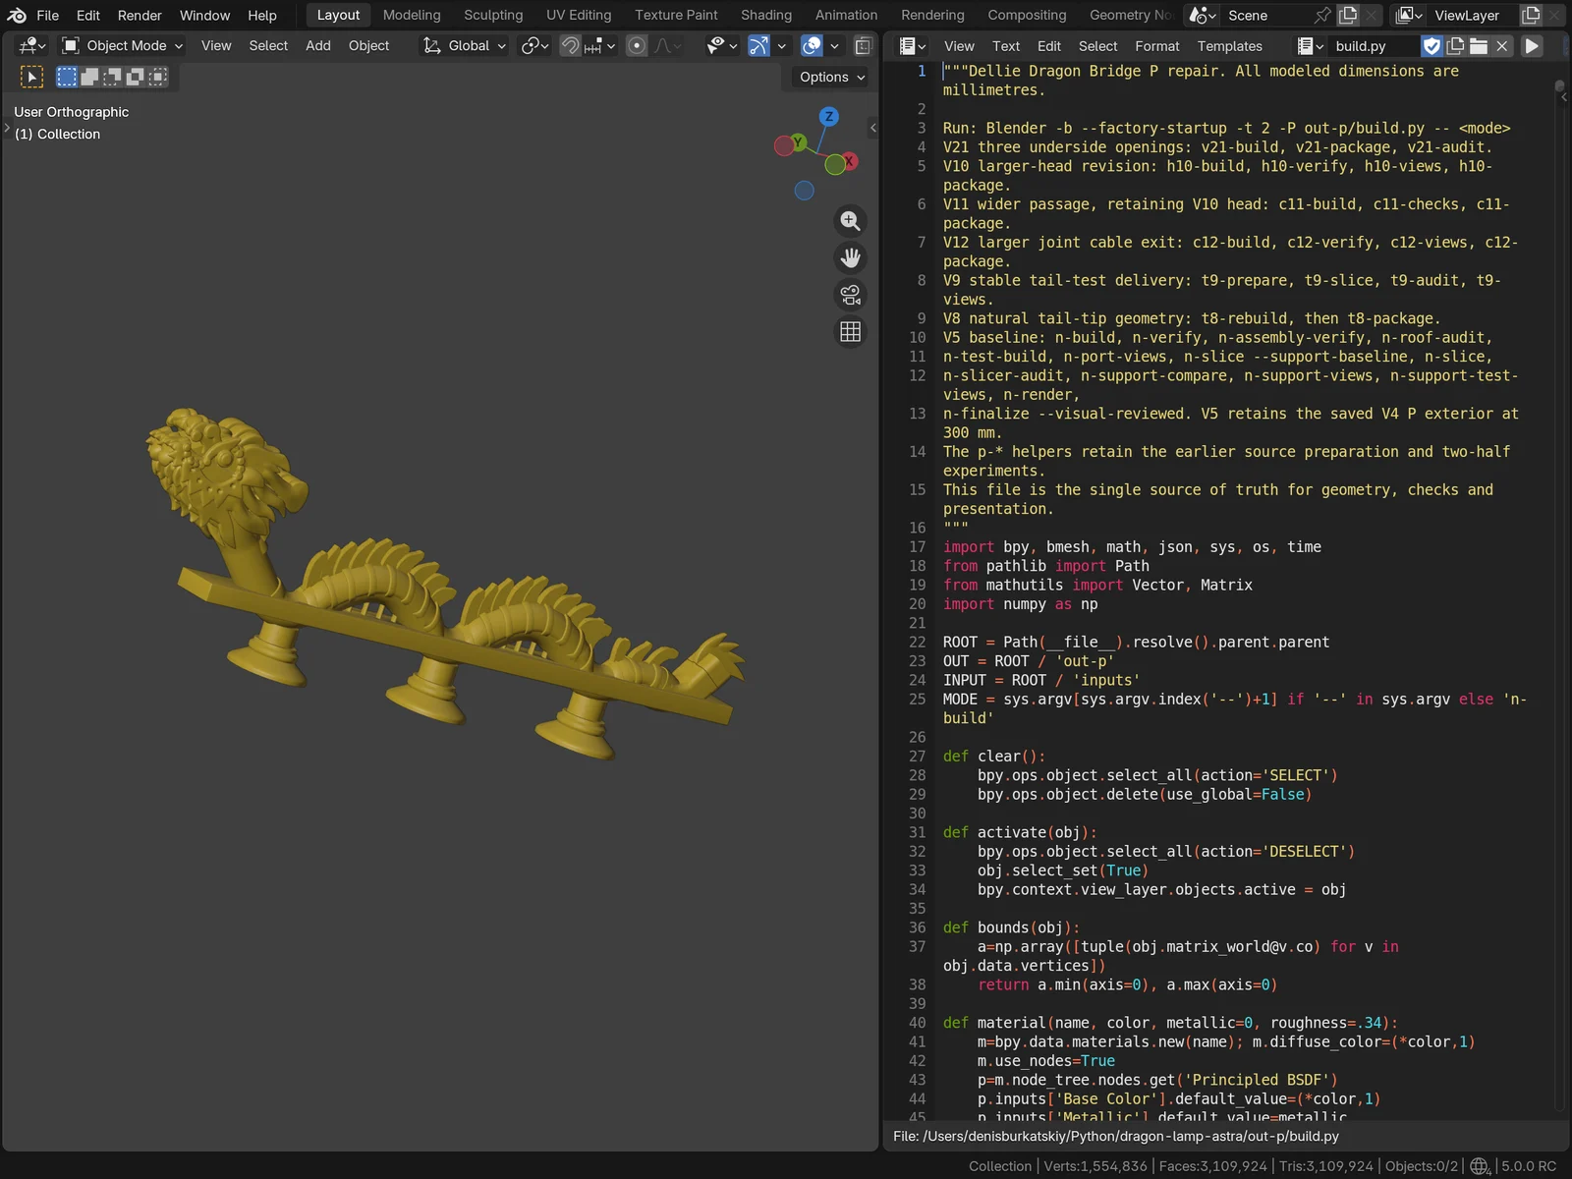Toggle snapping magnet button
This screenshot has width=1572, height=1179.
tap(570, 45)
